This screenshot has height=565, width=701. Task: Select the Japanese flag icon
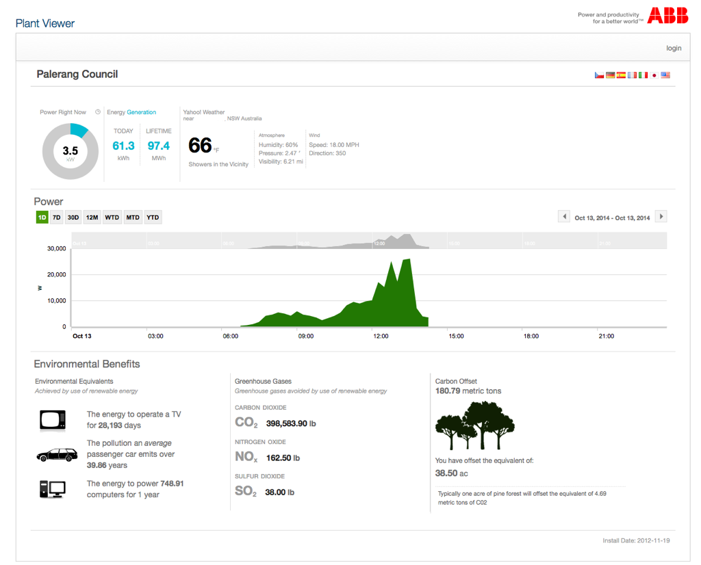click(654, 75)
